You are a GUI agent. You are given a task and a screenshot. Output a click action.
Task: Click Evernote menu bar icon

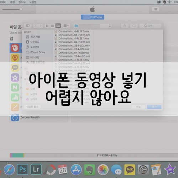point(164,2)
